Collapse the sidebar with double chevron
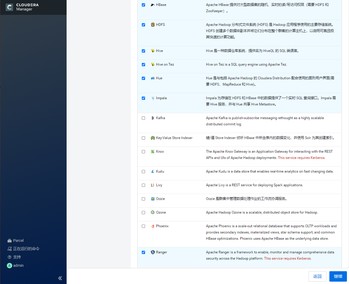 (60, 278)
